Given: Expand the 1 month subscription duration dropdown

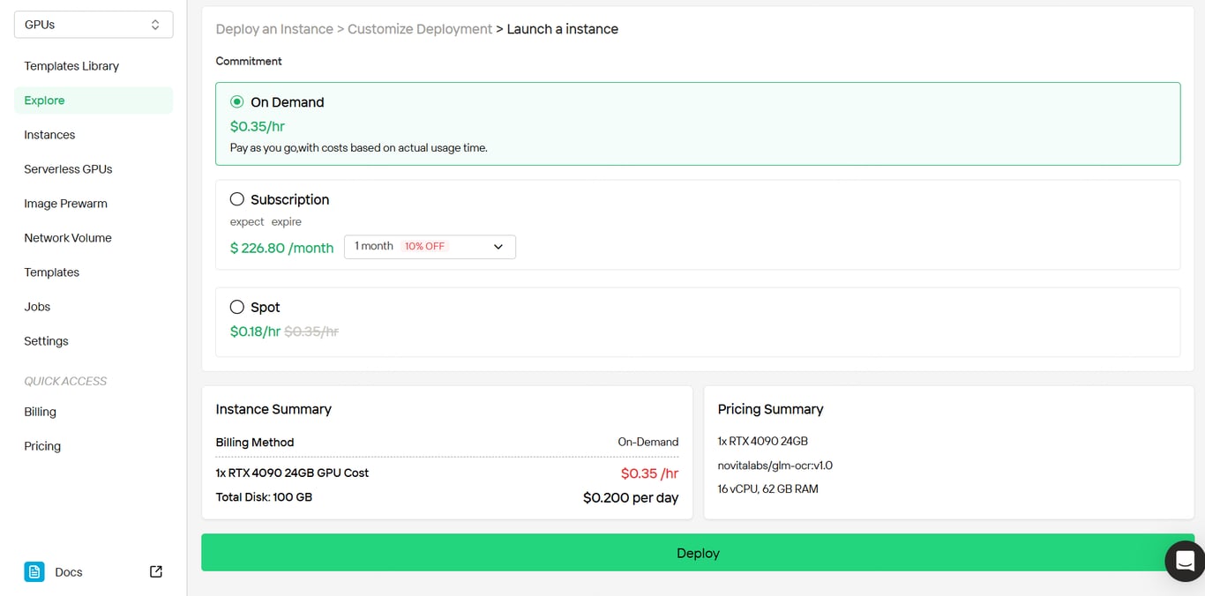Looking at the screenshot, I should [x=430, y=247].
